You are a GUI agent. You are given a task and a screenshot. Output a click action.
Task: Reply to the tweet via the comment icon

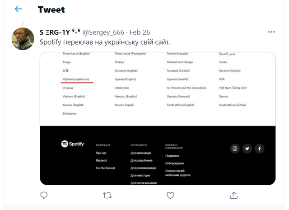[x=44, y=195]
